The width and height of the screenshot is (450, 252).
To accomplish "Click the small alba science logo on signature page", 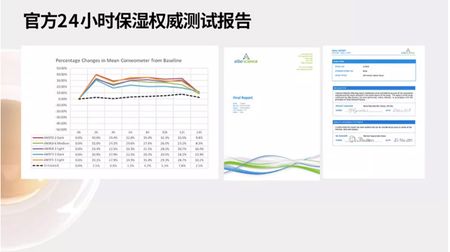I will pyautogui.click(x=408, y=52).
